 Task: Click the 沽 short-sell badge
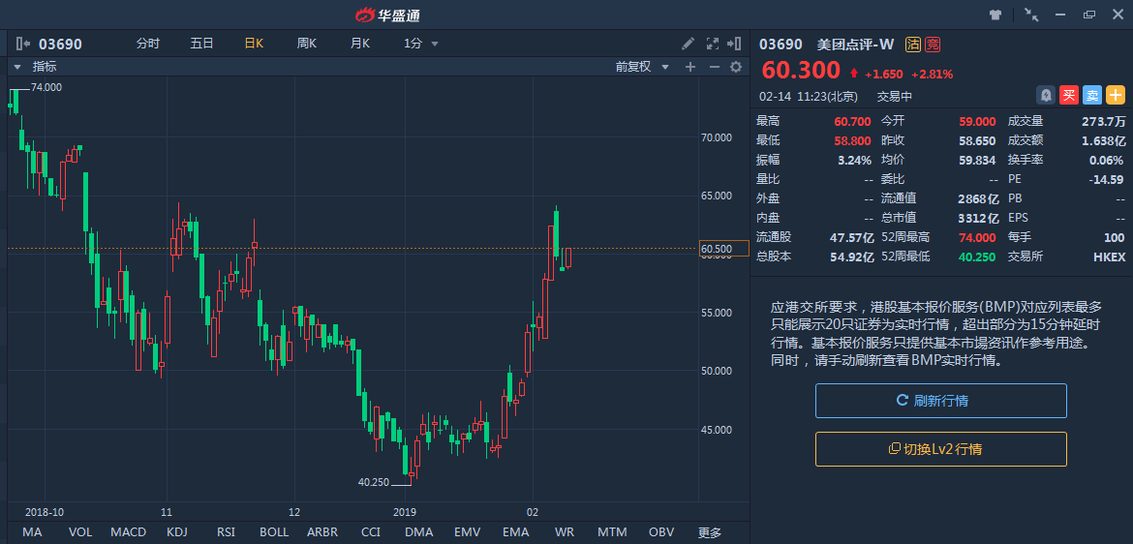point(912,45)
